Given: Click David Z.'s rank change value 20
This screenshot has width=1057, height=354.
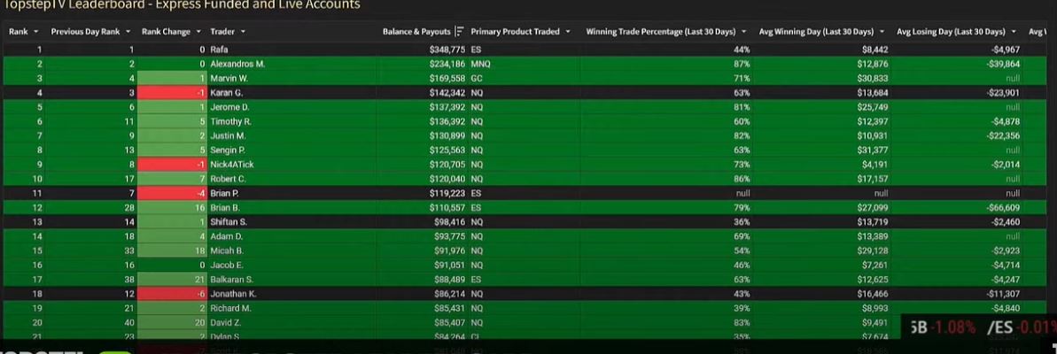Looking at the screenshot, I should click(198, 322).
